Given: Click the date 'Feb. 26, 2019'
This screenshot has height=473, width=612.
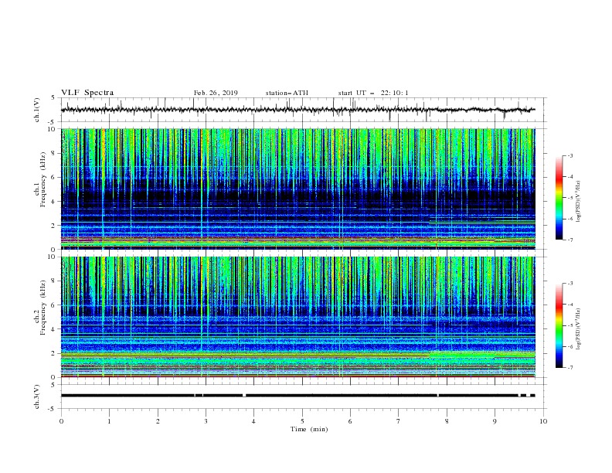Looking at the screenshot, I should 216,93.
